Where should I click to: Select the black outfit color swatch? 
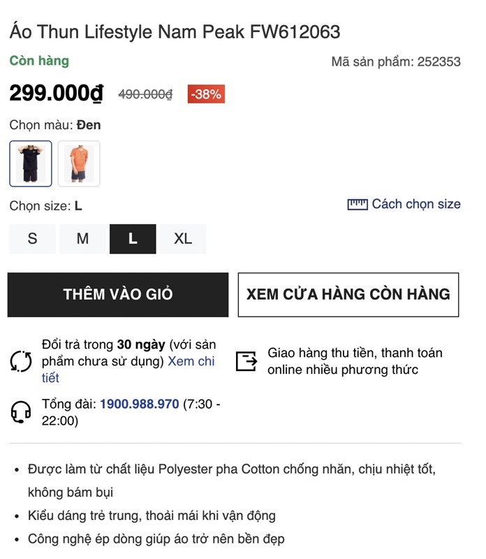pyautogui.click(x=30, y=163)
